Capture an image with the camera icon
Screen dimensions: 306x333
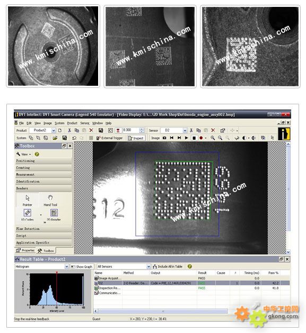tap(164, 138)
